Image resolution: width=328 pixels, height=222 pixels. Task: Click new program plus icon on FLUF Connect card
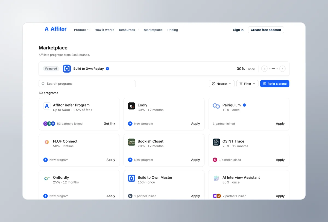click(x=45, y=160)
